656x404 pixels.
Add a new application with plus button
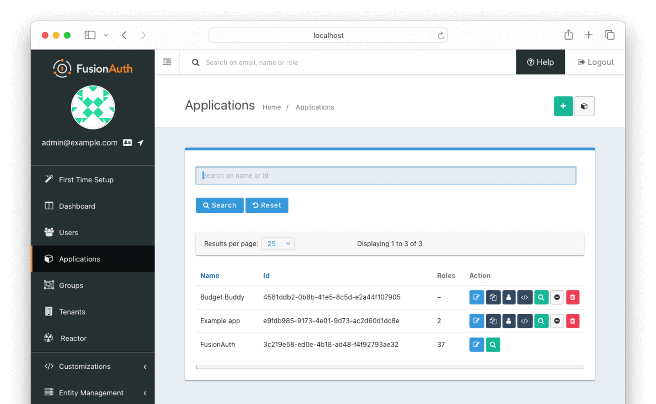tap(563, 106)
